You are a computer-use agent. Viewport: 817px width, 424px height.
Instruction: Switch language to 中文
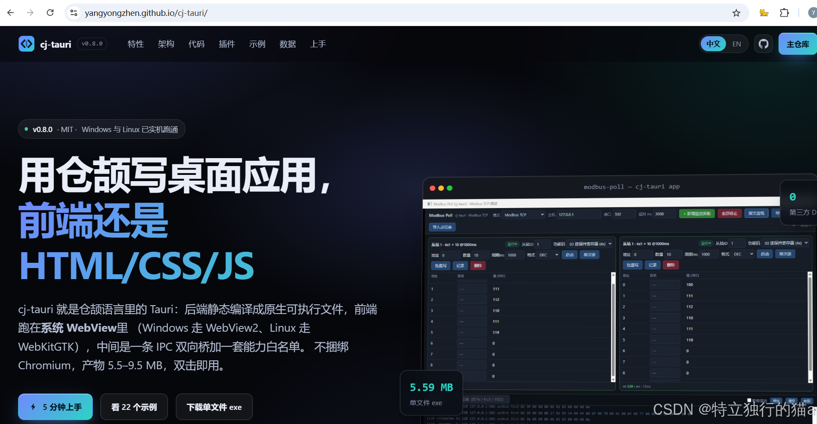coord(713,44)
